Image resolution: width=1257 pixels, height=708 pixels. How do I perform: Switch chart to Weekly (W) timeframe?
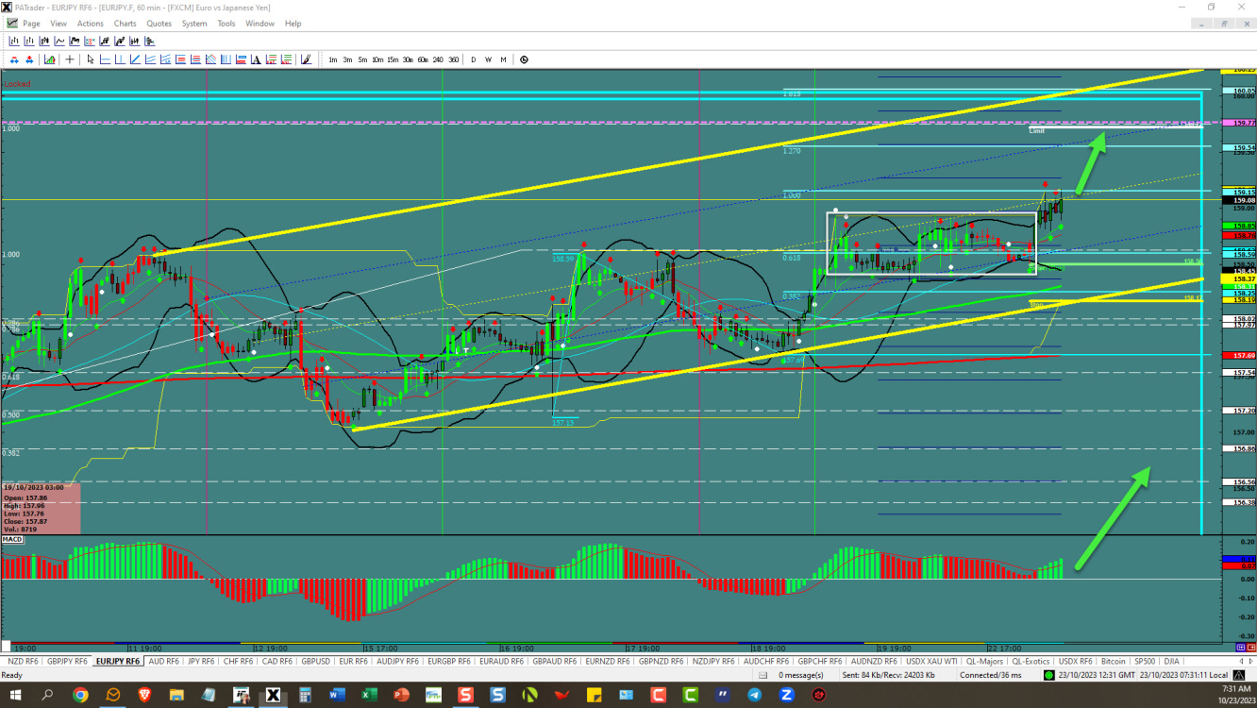click(488, 59)
